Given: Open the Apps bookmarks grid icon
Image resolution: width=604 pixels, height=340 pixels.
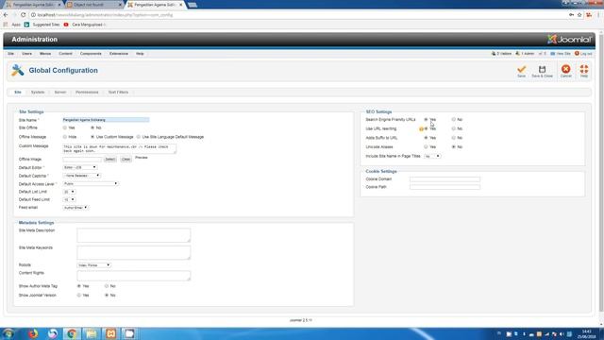Looking at the screenshot, I should 6,25.
